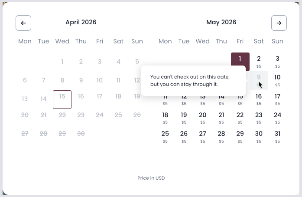Select May 1 highlighted date
The width and height of the screenshot is (302, 197).
pos(240,61)
